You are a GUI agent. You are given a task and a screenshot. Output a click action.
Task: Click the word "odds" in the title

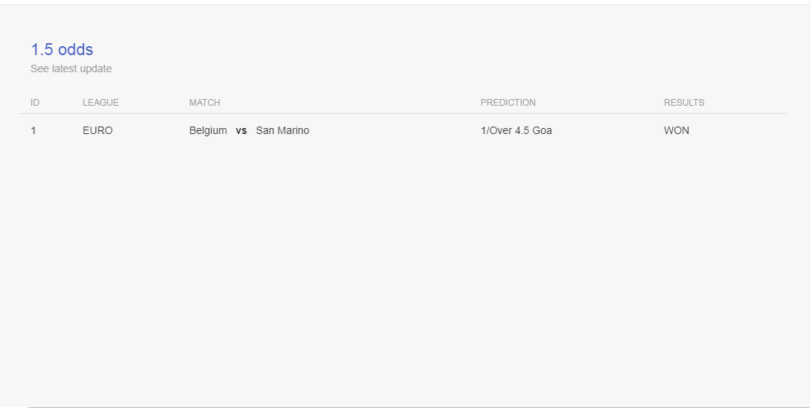tap(75, 50)
